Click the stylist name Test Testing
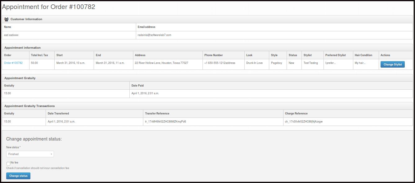Viewport: 415px width, 183px height. (311, 63)
